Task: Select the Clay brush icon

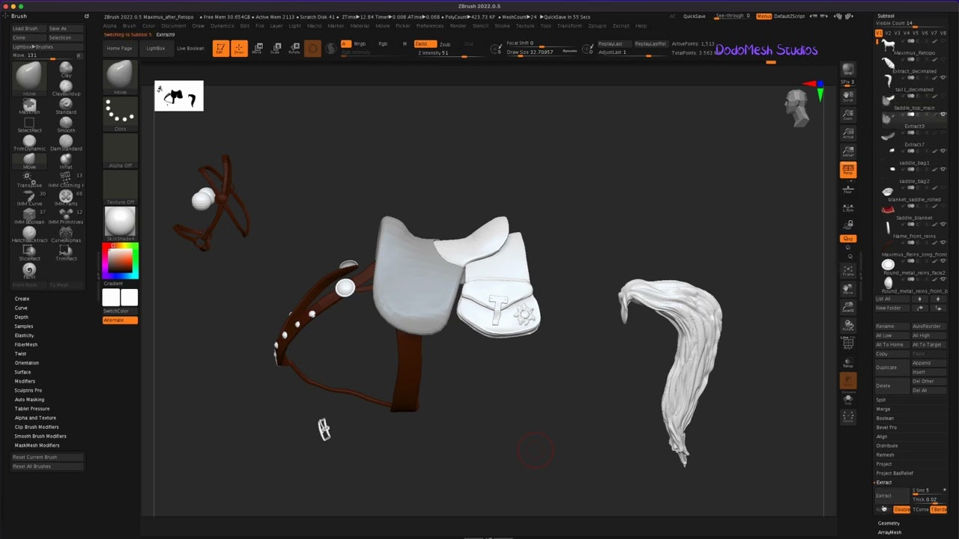Action: coord(66,69)
